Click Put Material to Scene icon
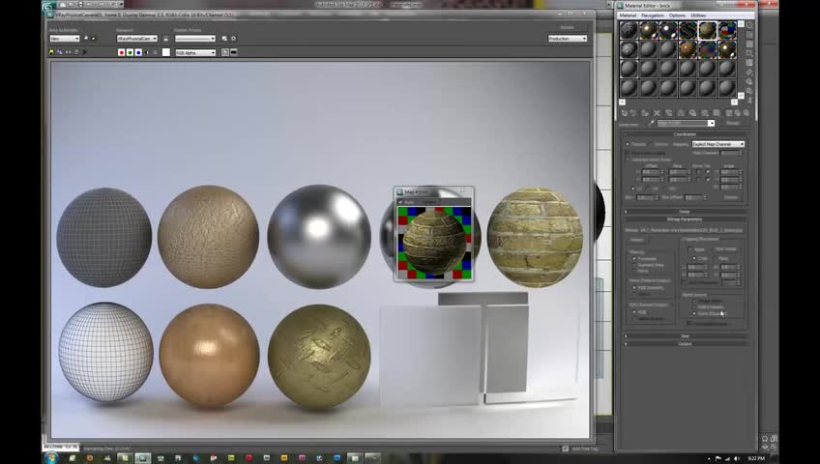820x464 pixels. pyautogui.click(x=633, y=113)
